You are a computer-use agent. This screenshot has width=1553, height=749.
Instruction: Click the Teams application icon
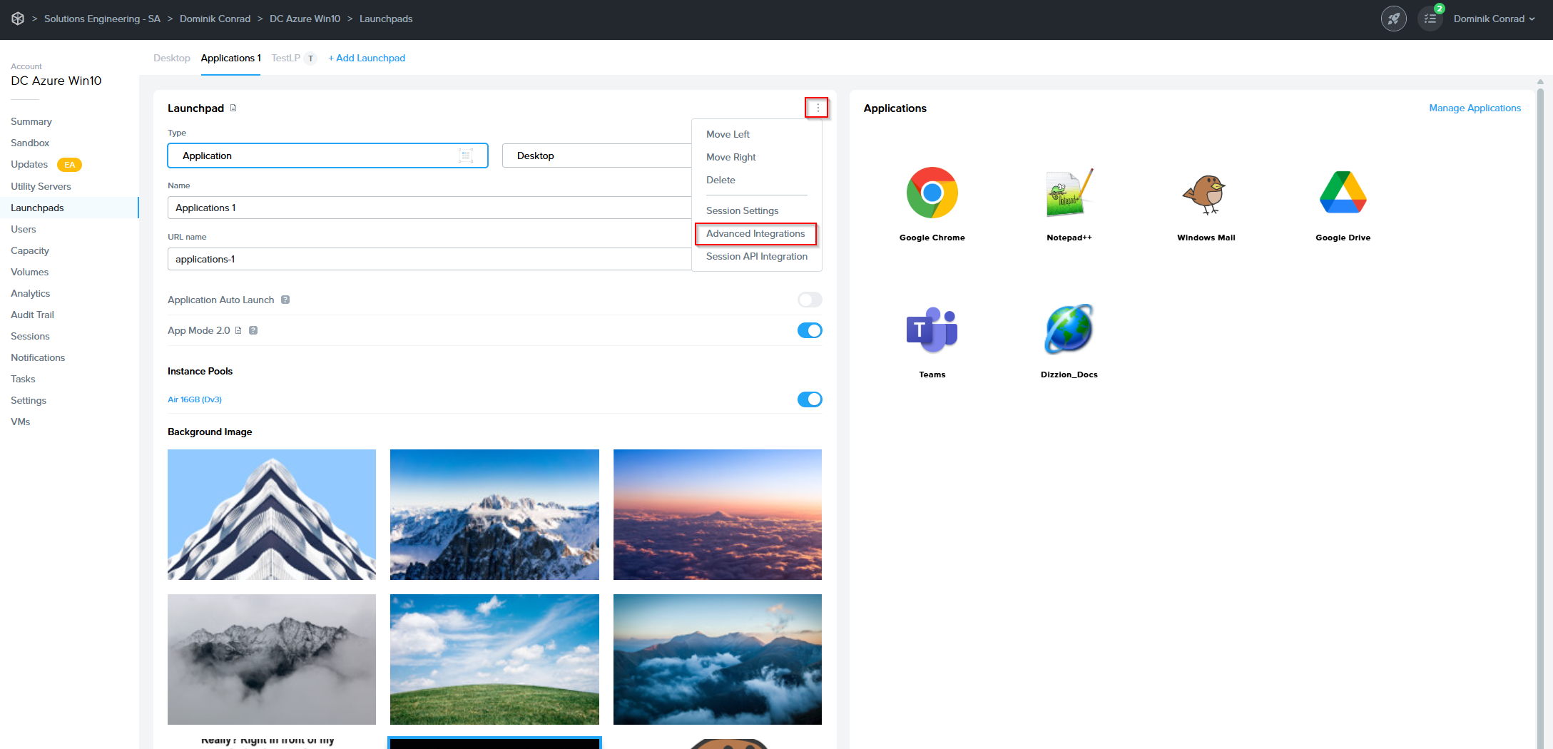932,330
